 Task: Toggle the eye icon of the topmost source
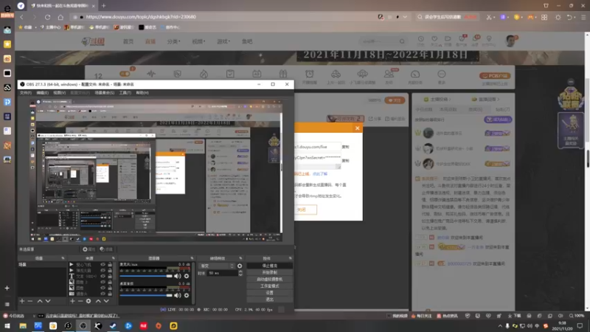(x=103, y=265)
